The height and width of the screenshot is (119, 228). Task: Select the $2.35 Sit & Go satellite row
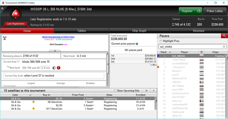click(77, 99)
